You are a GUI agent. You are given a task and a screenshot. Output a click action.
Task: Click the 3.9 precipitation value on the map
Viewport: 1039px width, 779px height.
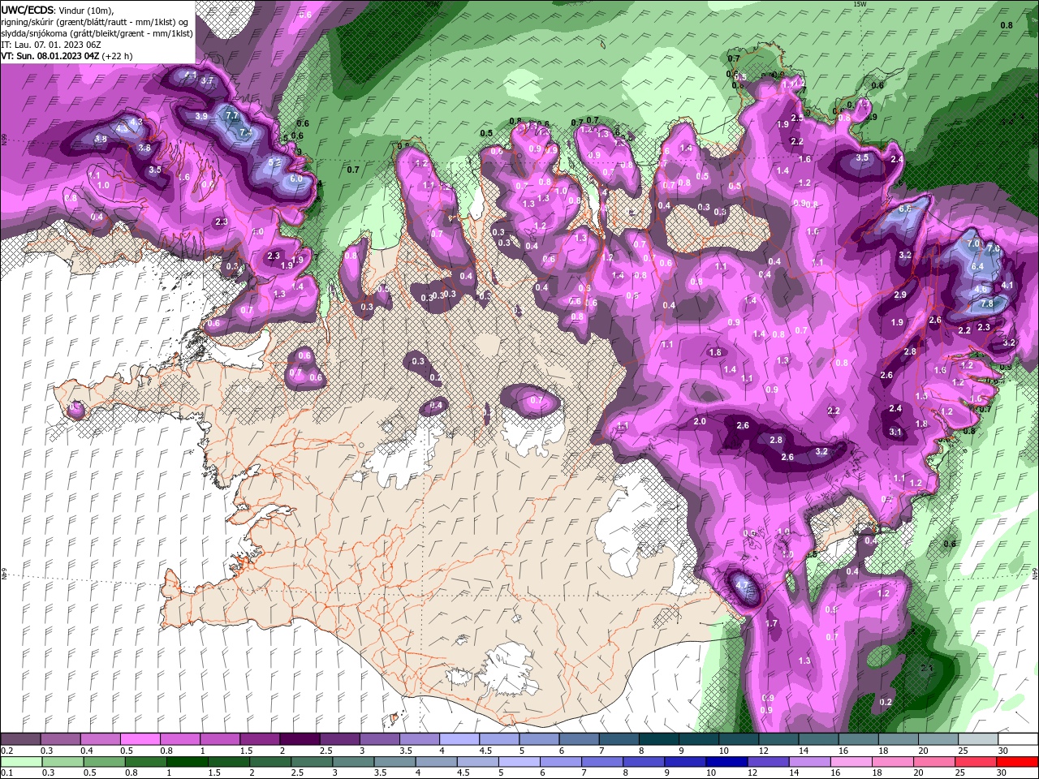(x=201, y=116)
